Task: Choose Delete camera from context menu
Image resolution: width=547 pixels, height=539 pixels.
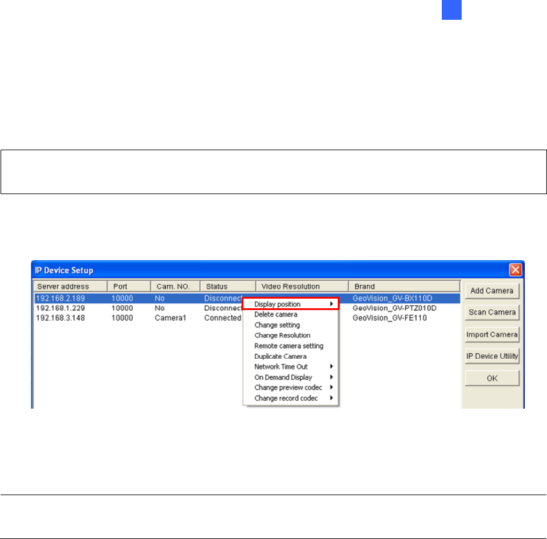Action: pyautogui.click(x=290, y=314)
